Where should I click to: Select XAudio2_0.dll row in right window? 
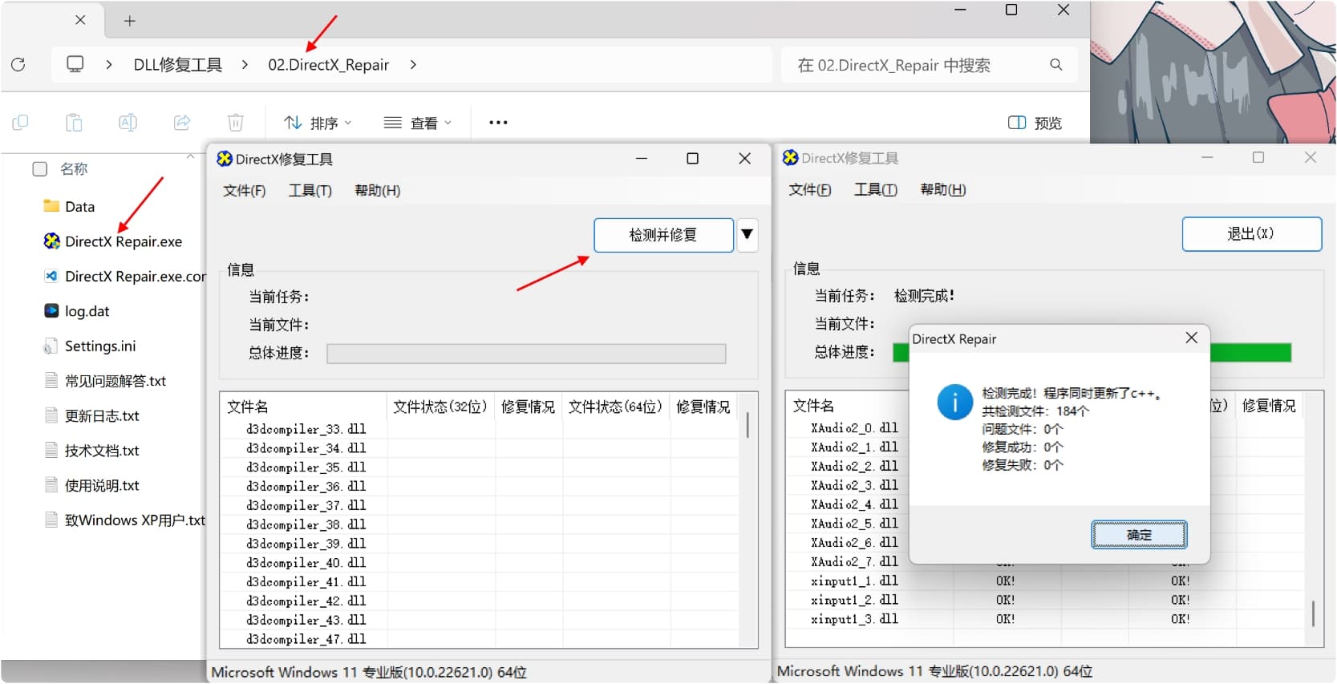854,428
